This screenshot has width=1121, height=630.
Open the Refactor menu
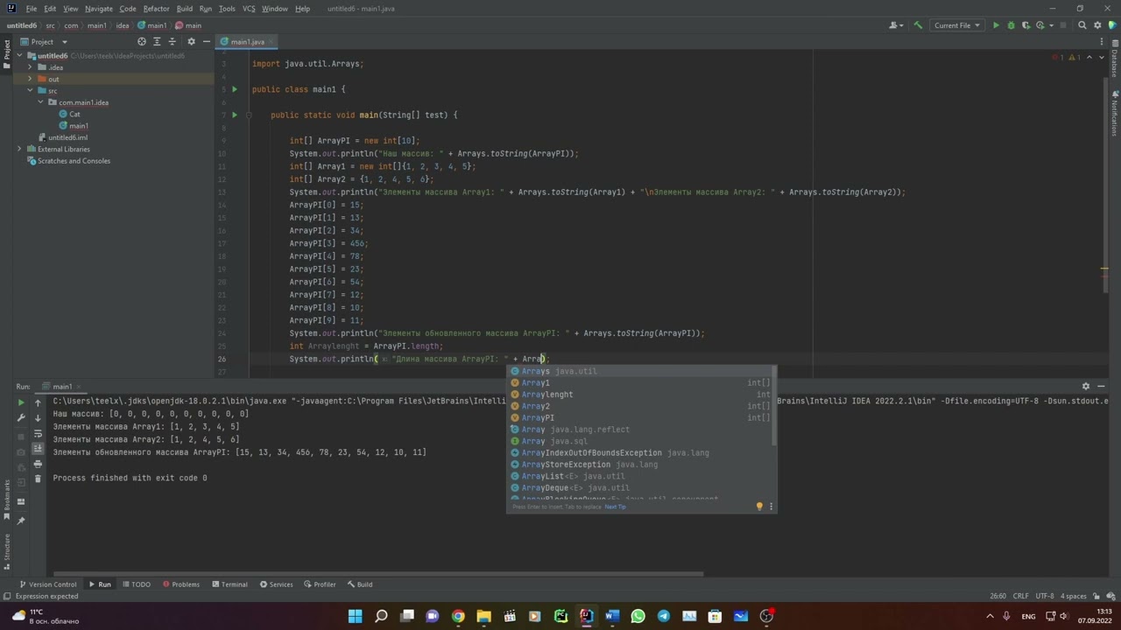[x=156, y=9]
